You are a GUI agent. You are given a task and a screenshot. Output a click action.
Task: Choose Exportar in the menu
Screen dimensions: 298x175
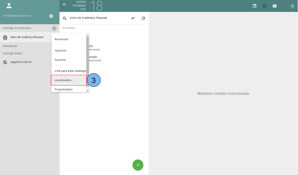pyautogui.click(x=60, y=60)
